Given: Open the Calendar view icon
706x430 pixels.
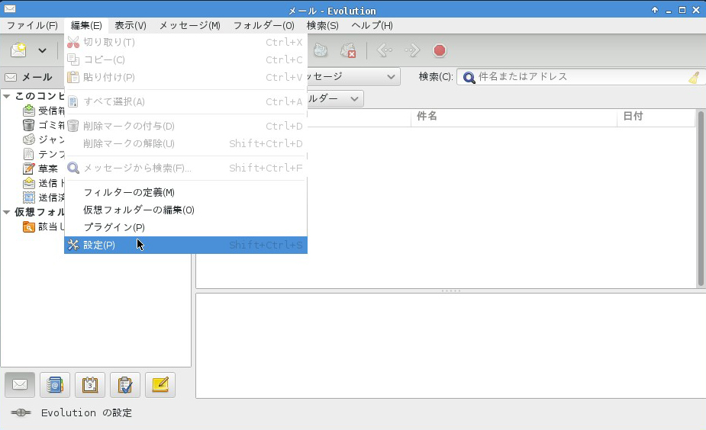Looking at the screenshot, I should [90, 385].
